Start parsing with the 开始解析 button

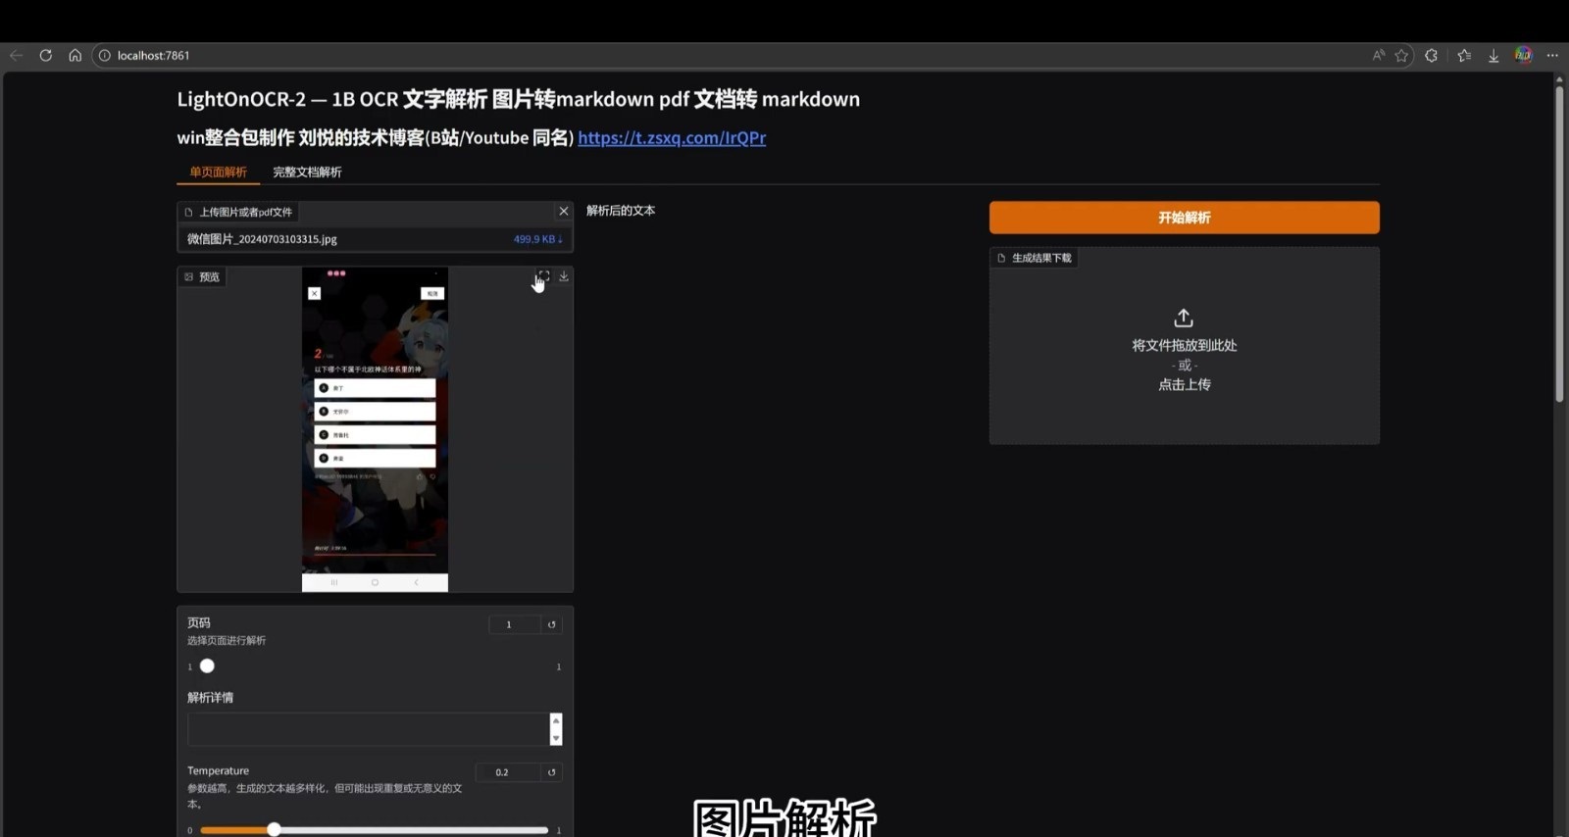(x=1184, y=218)
